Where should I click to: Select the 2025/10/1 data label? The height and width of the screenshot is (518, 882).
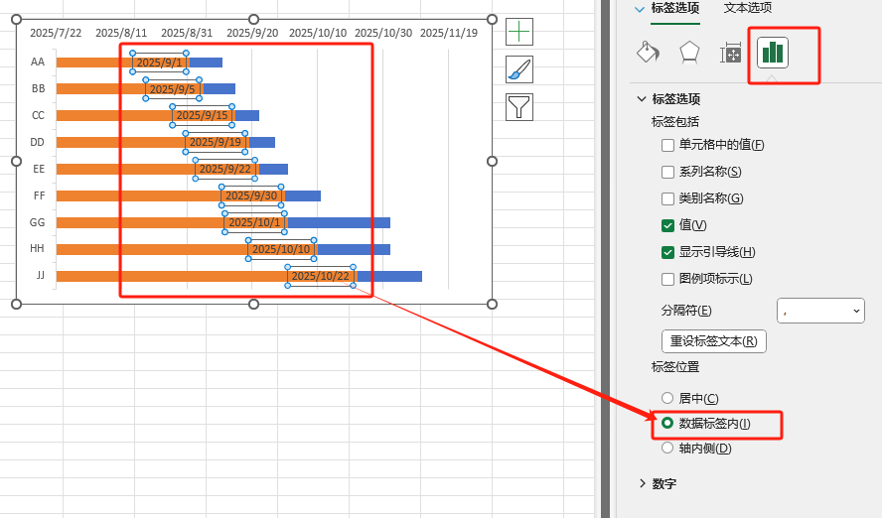pos(255,222)
